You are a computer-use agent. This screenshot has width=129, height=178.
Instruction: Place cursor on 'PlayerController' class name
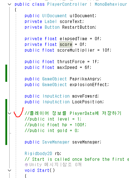click(67, 4)
